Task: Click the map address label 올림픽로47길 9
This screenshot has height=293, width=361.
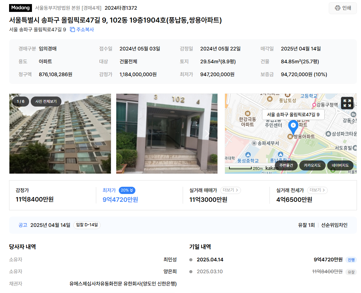Action: click(x=293, y=115)
